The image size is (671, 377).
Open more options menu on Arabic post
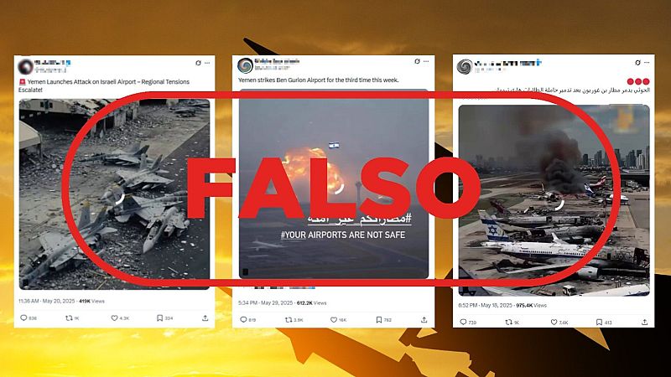(x=647, y=62)
